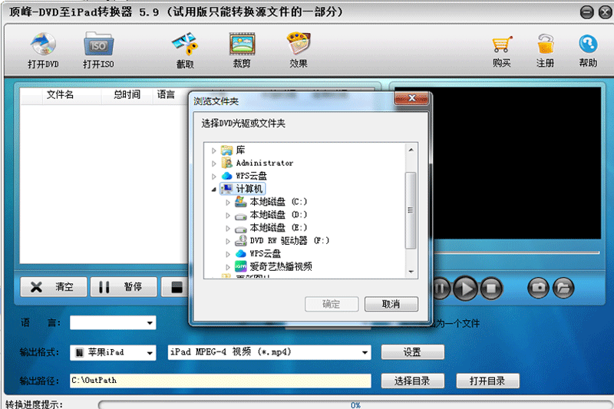This screenshot has width=614, height=409.
Task: Select 本地磁盘 (D:) label in tree
Action: 279,215
